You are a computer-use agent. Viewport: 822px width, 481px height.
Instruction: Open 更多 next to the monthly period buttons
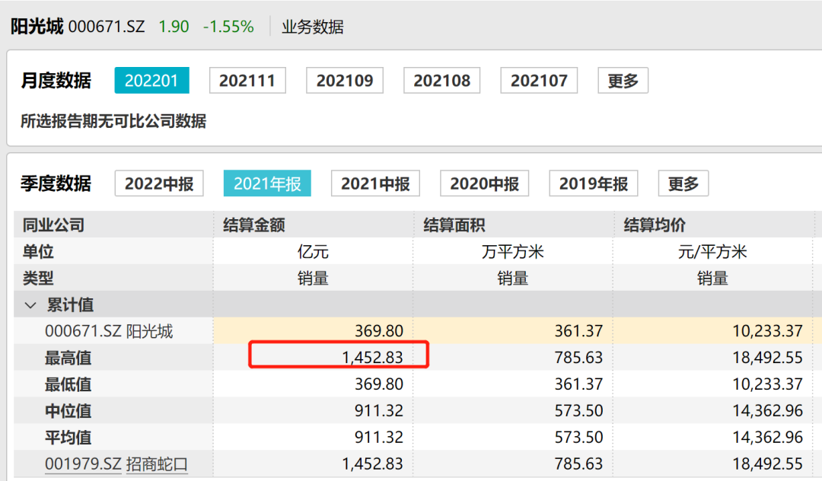point(623,80)
